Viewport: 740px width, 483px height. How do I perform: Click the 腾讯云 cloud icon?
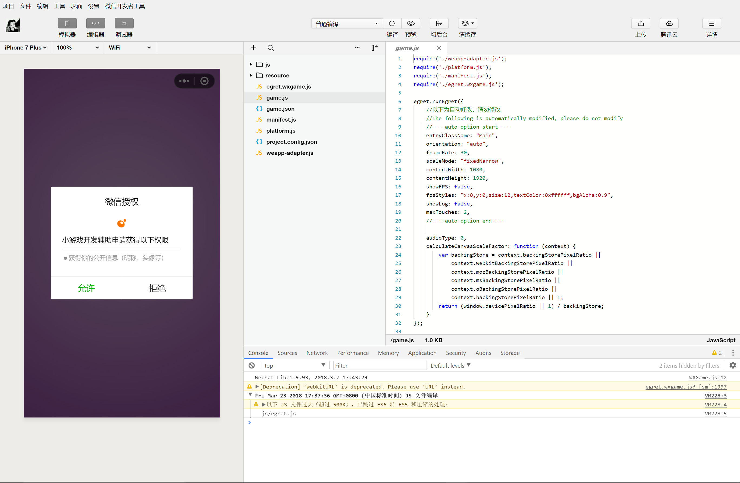(x=669, y=23)
